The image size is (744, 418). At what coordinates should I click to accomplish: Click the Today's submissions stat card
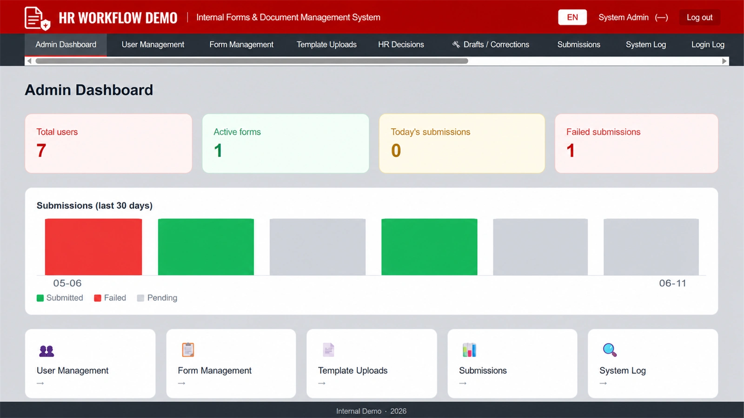point(462,144)
